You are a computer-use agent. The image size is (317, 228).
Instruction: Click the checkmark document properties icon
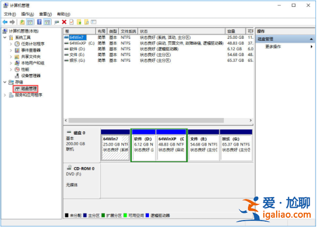71,22
